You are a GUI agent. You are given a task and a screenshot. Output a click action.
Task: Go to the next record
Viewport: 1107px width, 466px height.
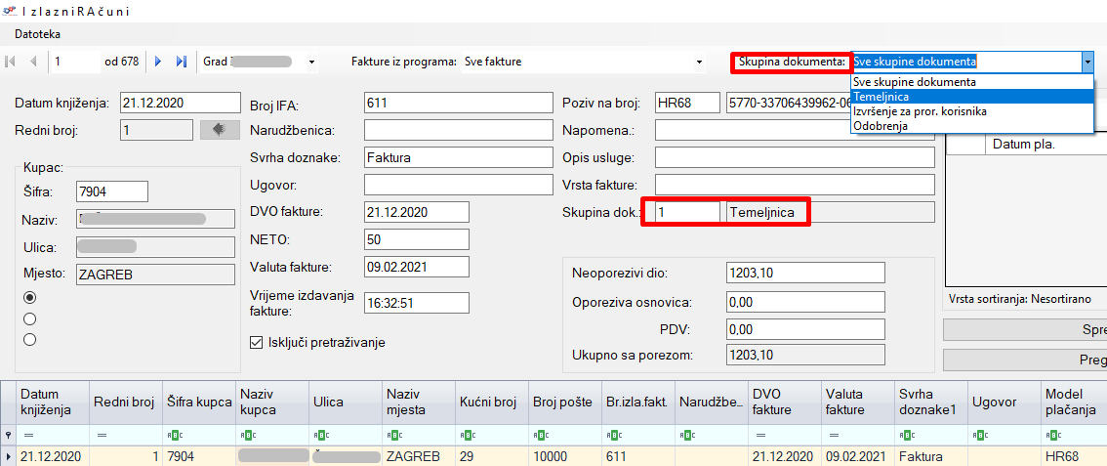click(x=158, y=62)
